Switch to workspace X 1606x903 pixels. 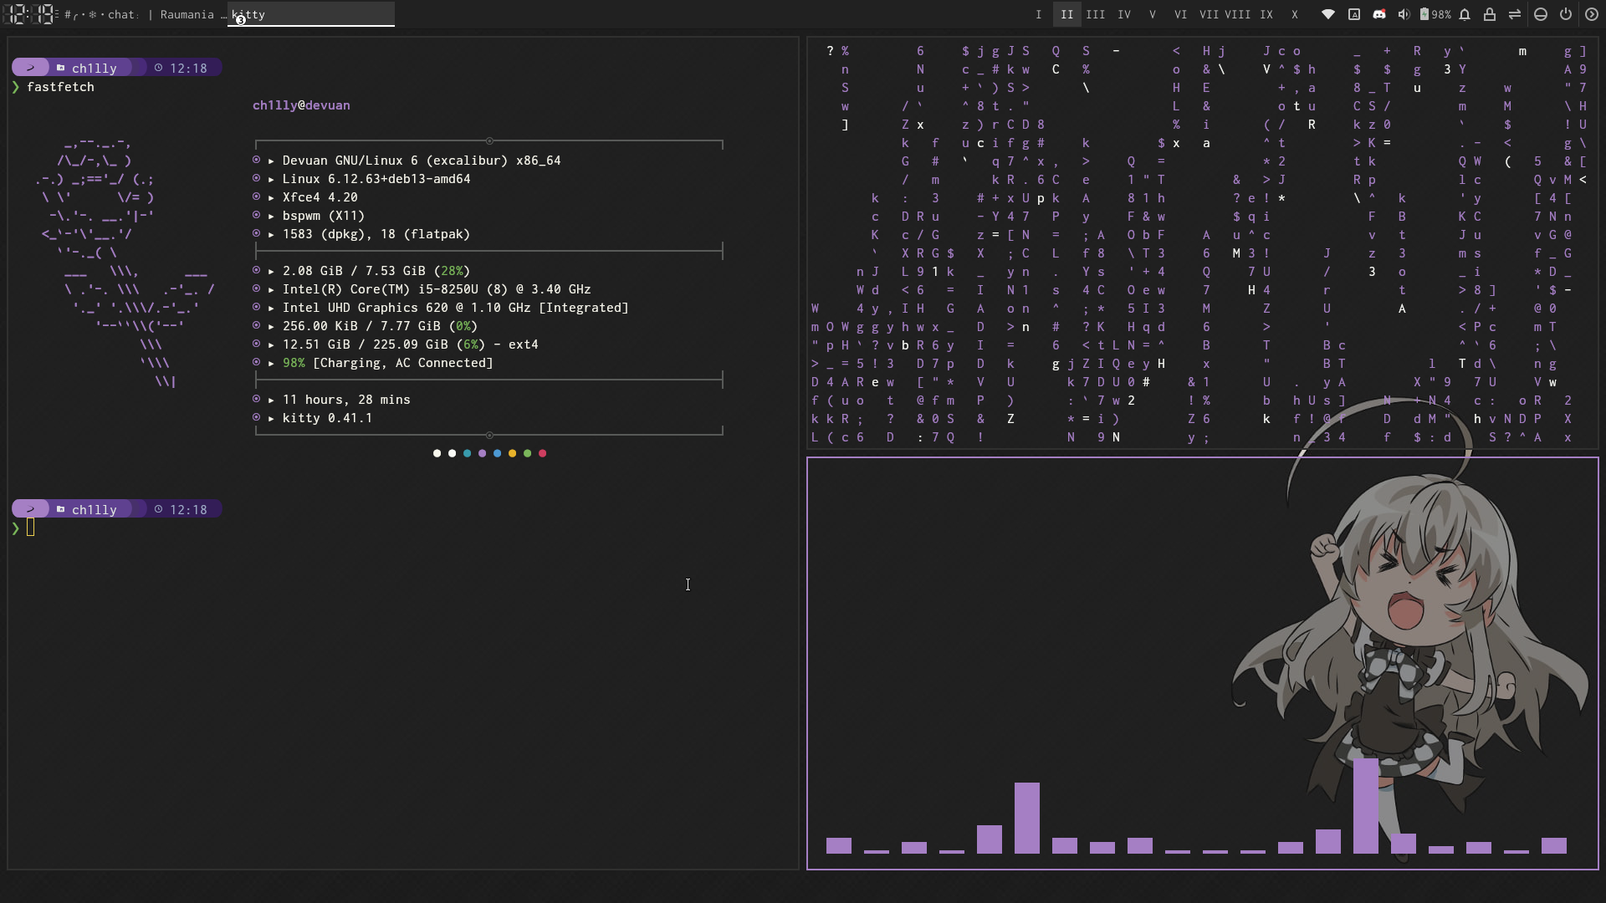1294,14
